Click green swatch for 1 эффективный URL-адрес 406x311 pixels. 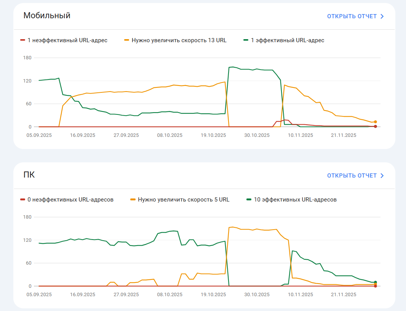tap(246, 40)
